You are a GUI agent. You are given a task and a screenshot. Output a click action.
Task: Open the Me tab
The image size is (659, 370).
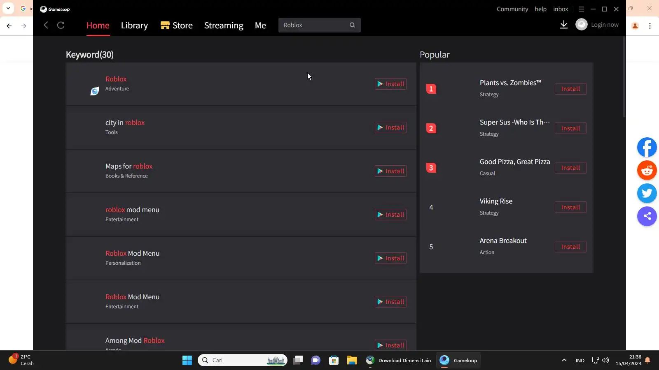tap(260, 25)
